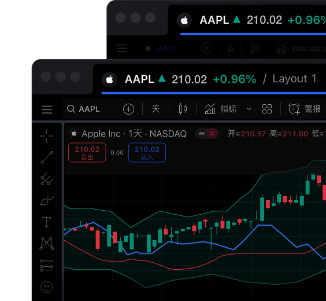Click Layout 1 name in tab

coord(294,79)
